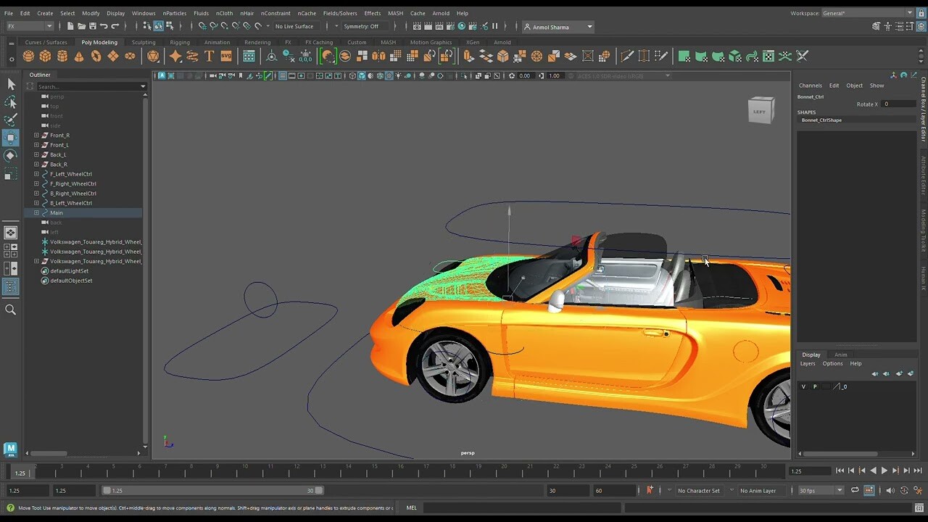Switch to the Sculpting shelf tab

coord(144,42)
